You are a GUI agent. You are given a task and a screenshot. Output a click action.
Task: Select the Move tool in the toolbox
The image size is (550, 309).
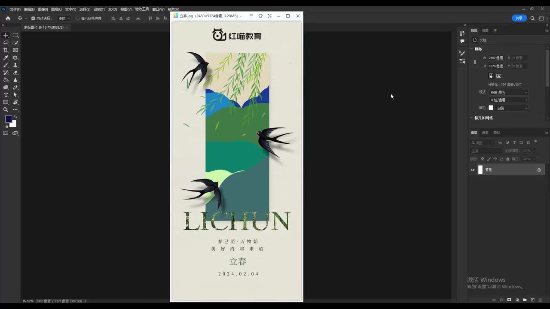pos(6,35)
